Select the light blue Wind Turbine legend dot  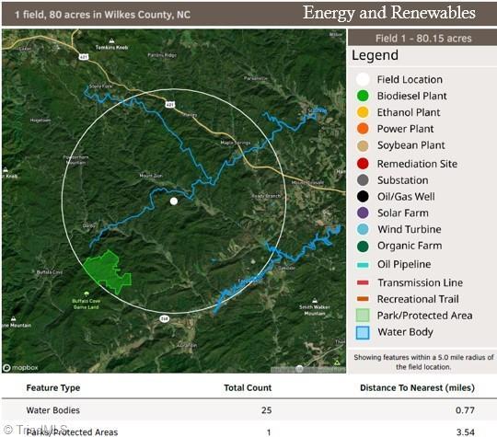click(363, 229)
